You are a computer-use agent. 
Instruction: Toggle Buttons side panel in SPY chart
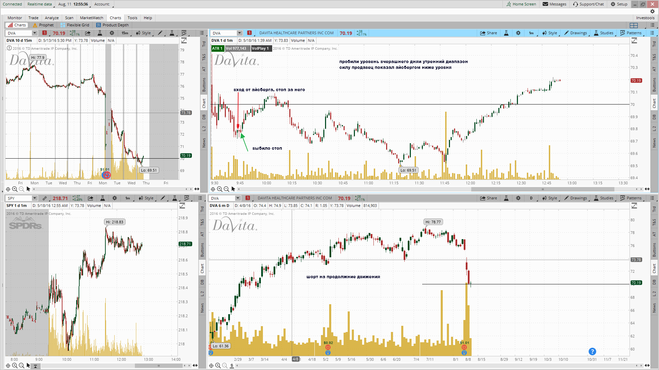point(202,250)
